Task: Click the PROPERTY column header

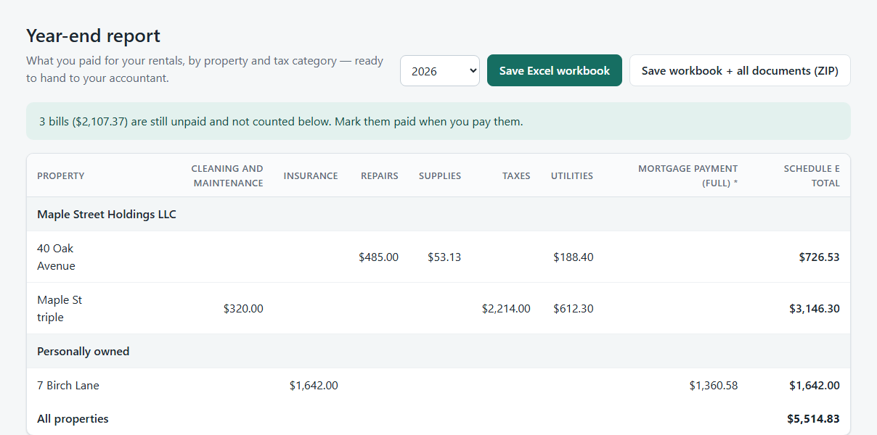Action: [61, 175]
